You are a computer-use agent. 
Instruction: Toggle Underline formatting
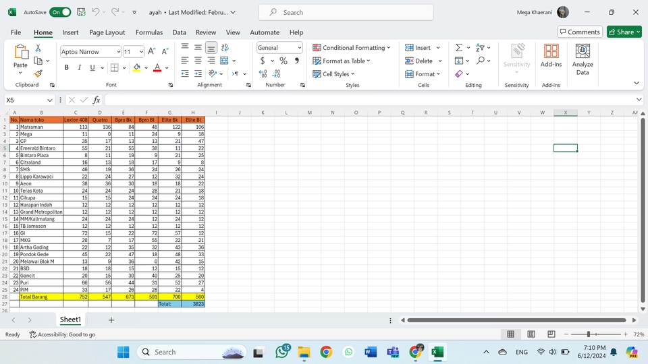point(92,67)
